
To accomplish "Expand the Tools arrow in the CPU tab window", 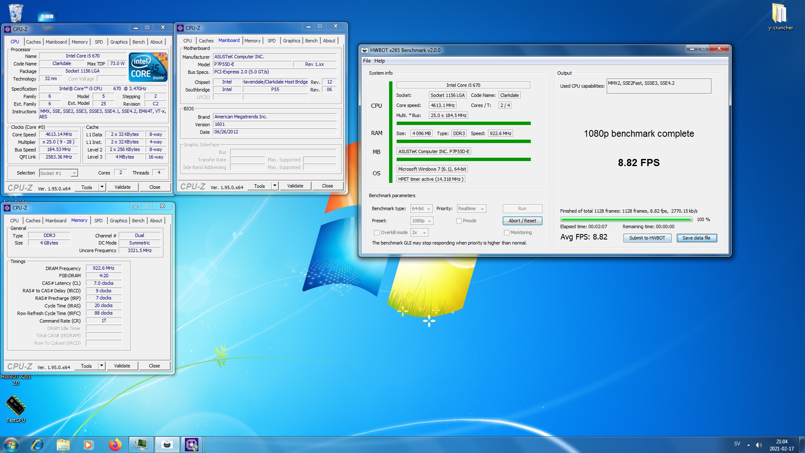I will coord(102,187).
